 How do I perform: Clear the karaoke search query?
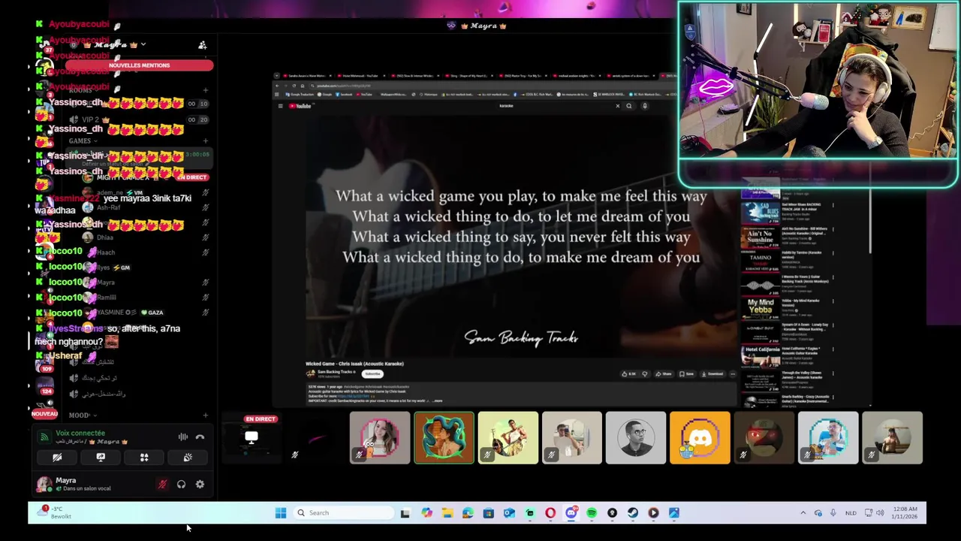click(618, 106)
